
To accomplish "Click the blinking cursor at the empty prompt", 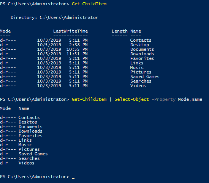I will click(73, 178).
